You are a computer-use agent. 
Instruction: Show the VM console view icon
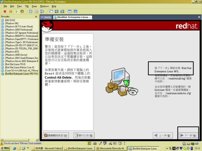tap(75, 11)
